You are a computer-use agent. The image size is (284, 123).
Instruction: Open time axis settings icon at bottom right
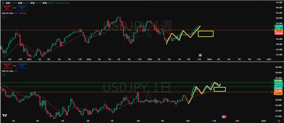pyautogui.click(x=278, y=121)
